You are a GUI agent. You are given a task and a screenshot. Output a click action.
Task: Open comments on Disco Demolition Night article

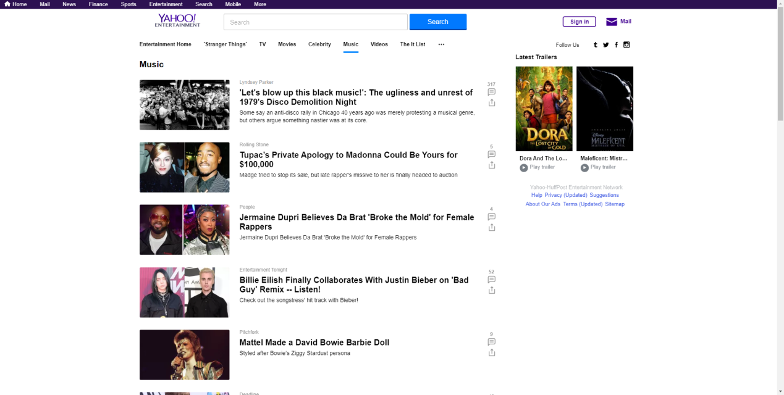tap(492, 92)
